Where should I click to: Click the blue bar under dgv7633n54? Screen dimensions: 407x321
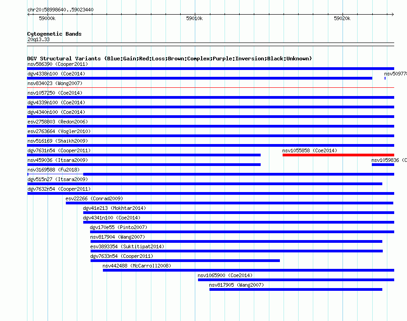[185, 261]
